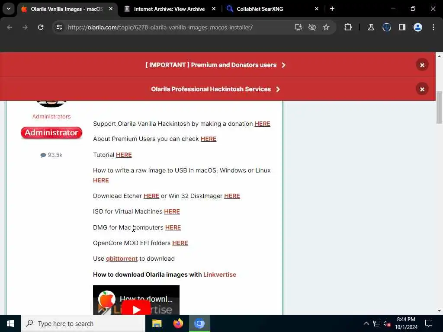
Task: Switch to Olarila Vanilla Images tab
Action: pyautogui.click(x=66, y=9)
